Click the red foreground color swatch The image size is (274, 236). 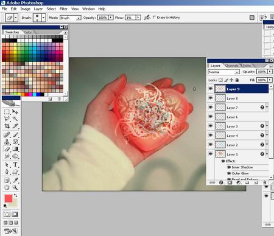[8, 198]
